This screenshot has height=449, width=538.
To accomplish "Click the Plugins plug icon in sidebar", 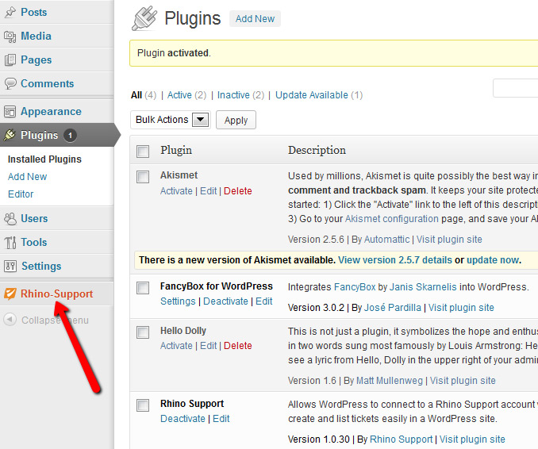I will pos(10,135).
